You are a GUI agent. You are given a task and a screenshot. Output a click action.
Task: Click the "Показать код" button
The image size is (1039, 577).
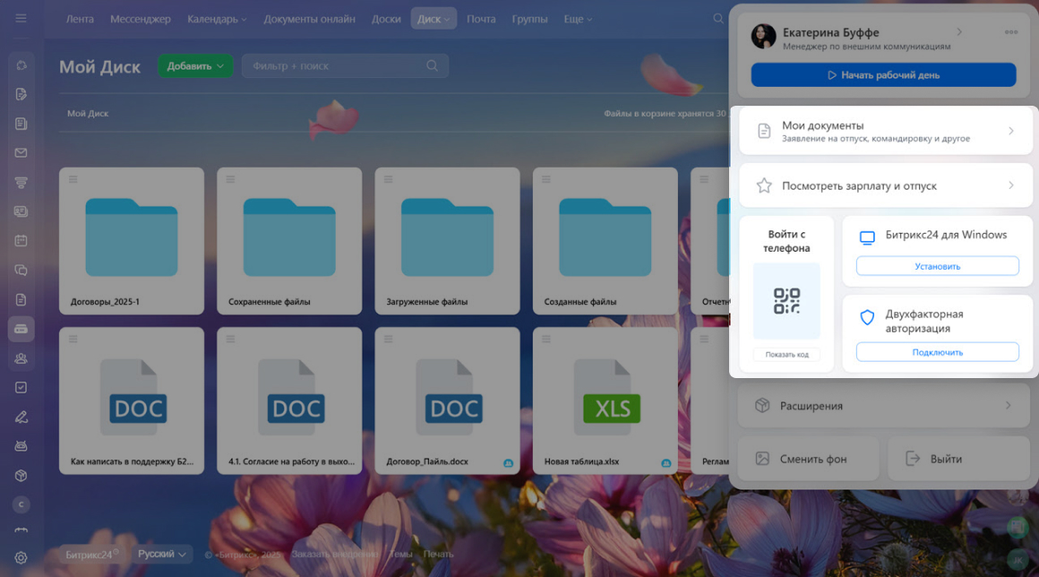[x=786, y=355]
